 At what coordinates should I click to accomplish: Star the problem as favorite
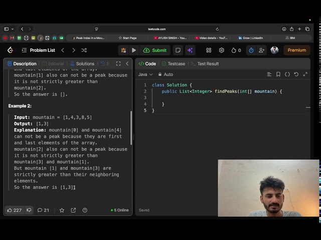[62, 210]
